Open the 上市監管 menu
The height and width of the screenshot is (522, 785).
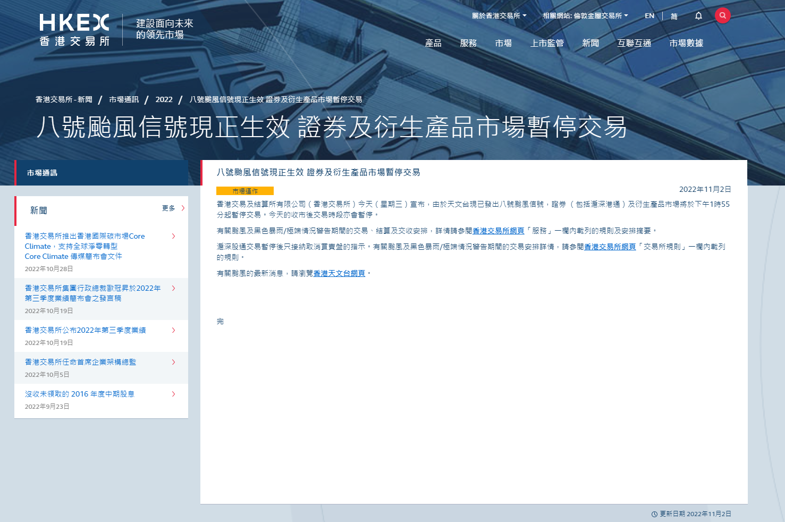pyautogui.click(x=547, y=43)
